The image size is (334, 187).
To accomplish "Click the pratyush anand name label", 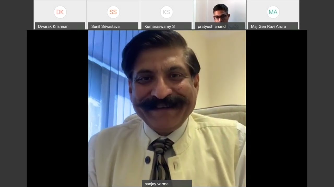I will click(220, 26).
